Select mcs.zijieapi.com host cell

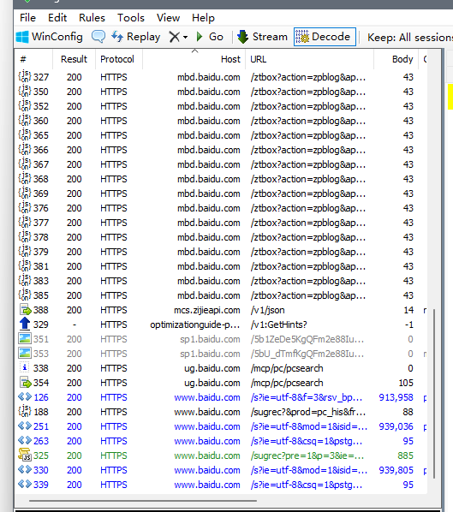tap(207, 310)
